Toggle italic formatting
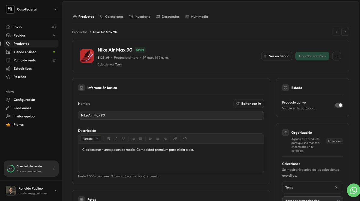The image size is (360, 201). 116,139
